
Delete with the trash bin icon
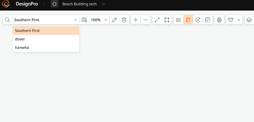coord(124,20)
